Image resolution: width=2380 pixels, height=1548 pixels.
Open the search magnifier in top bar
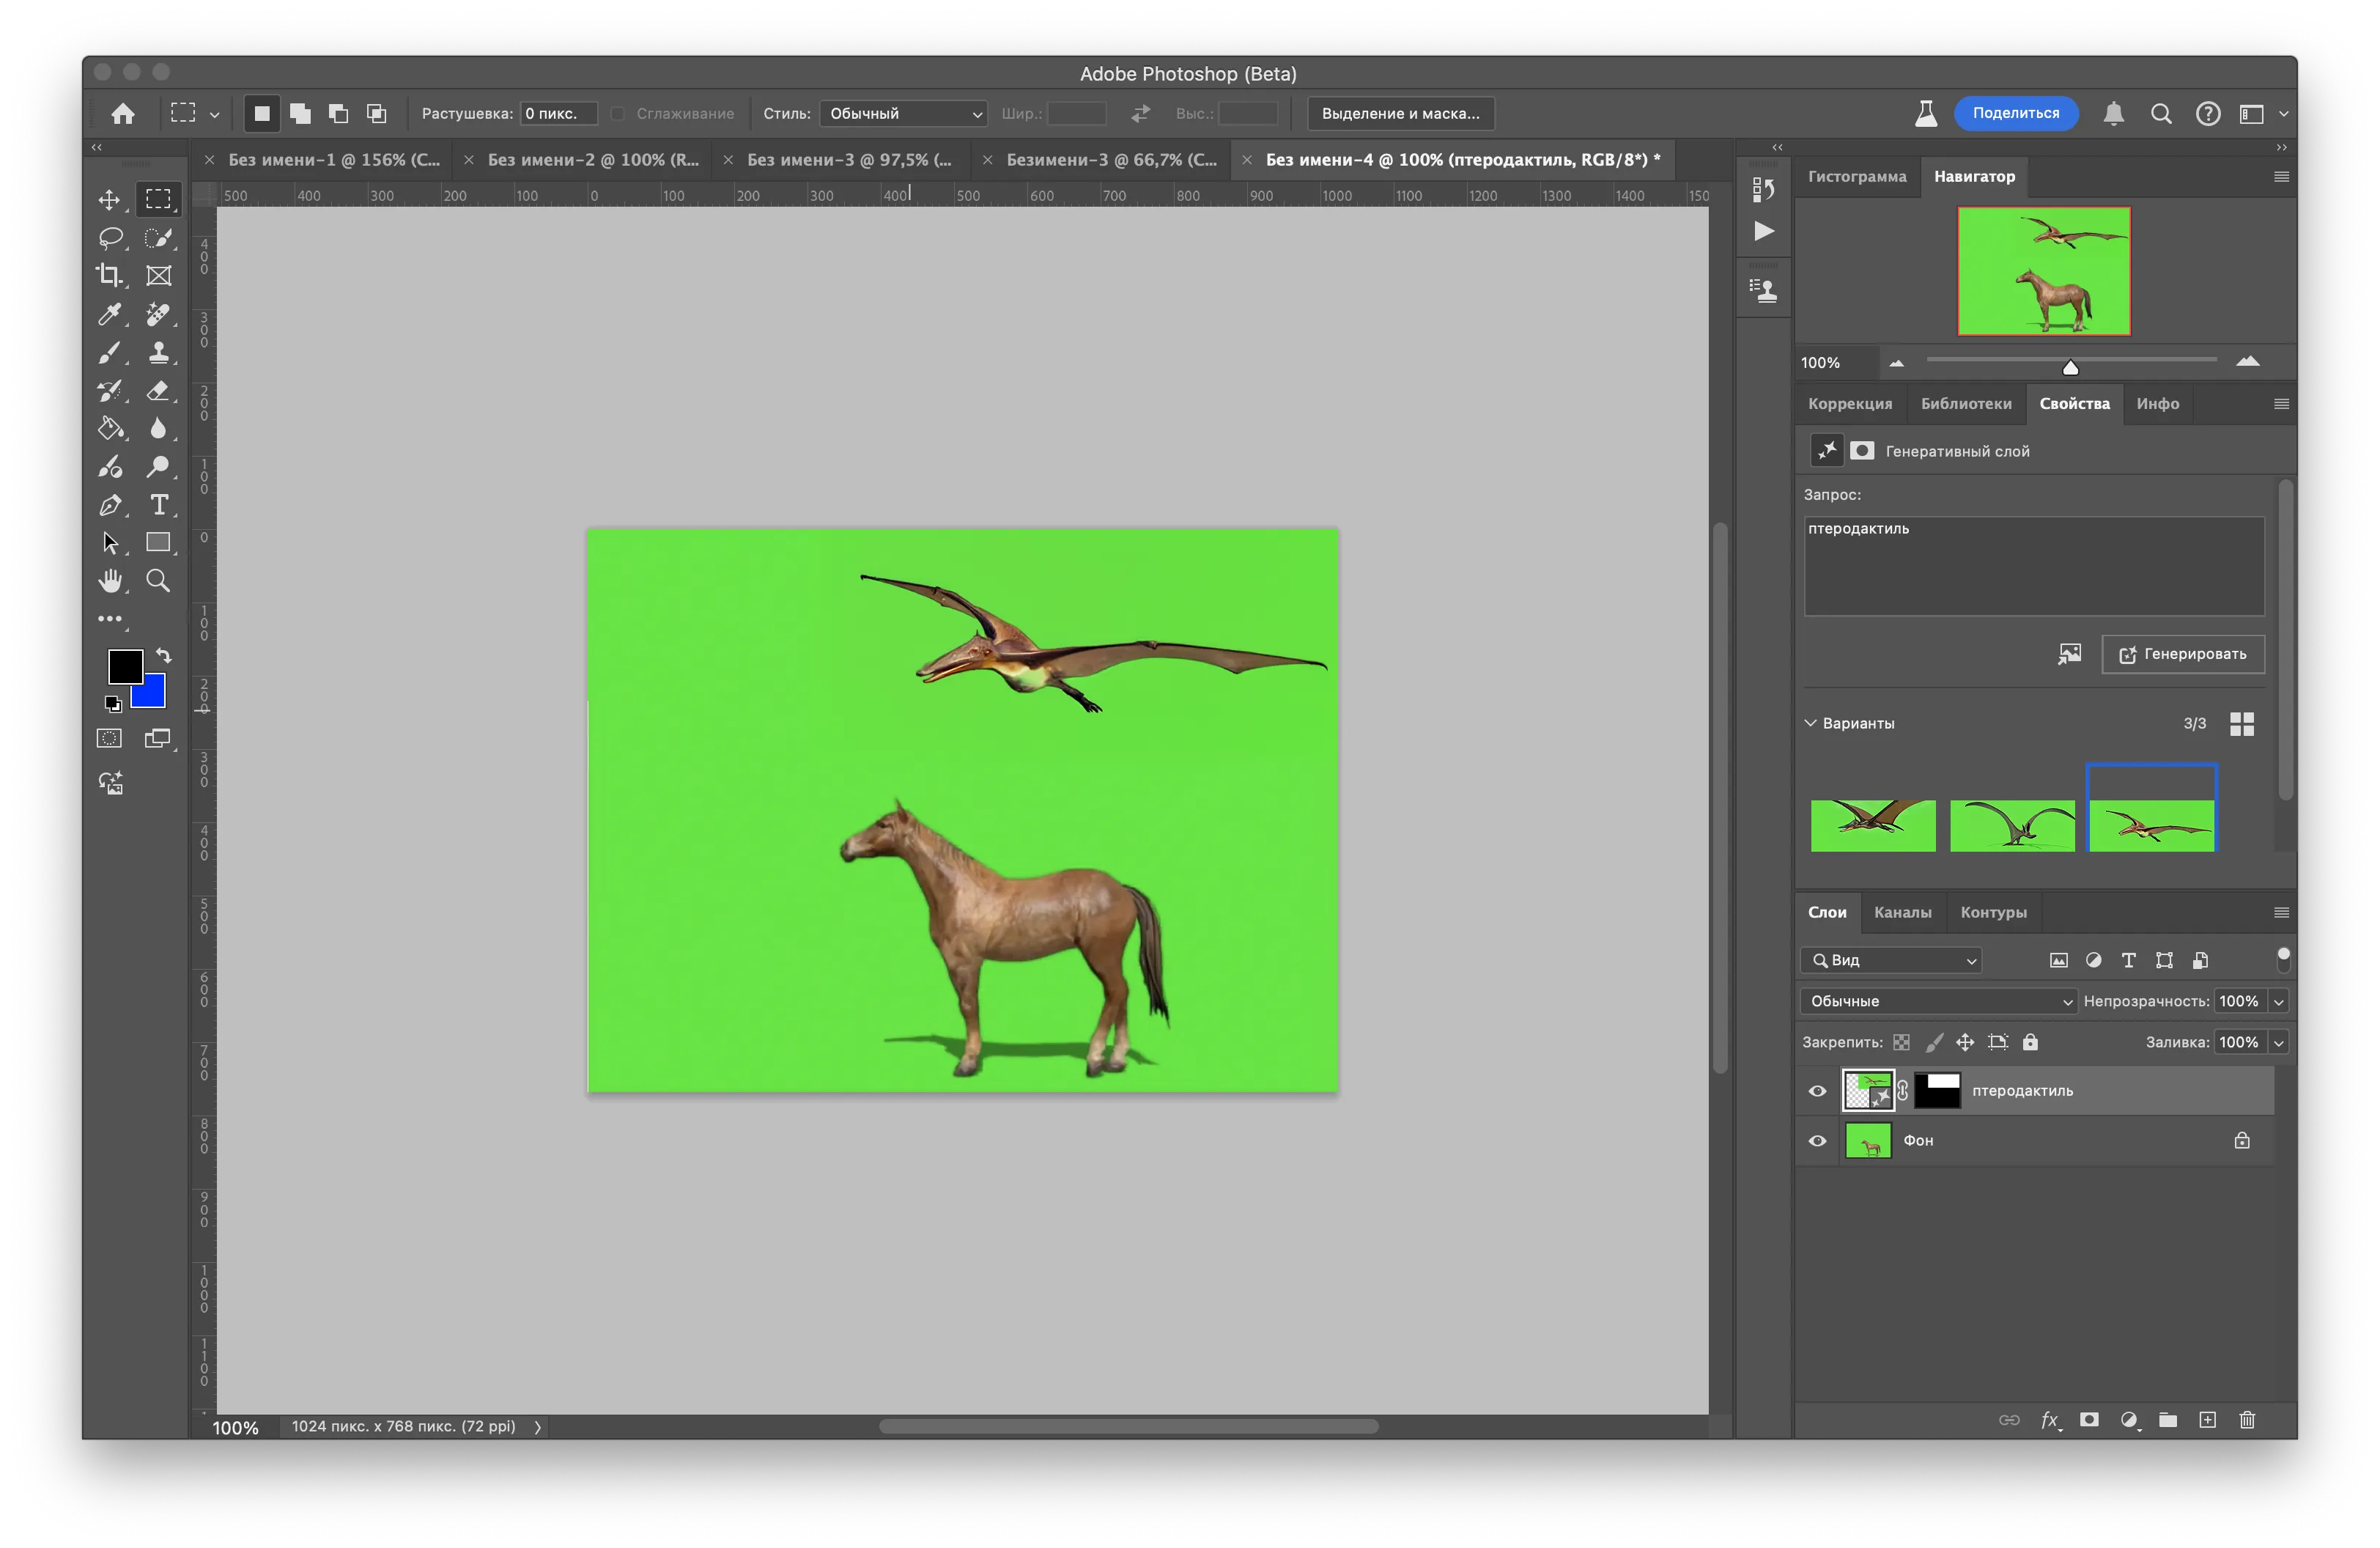[x=2161, y=114]
